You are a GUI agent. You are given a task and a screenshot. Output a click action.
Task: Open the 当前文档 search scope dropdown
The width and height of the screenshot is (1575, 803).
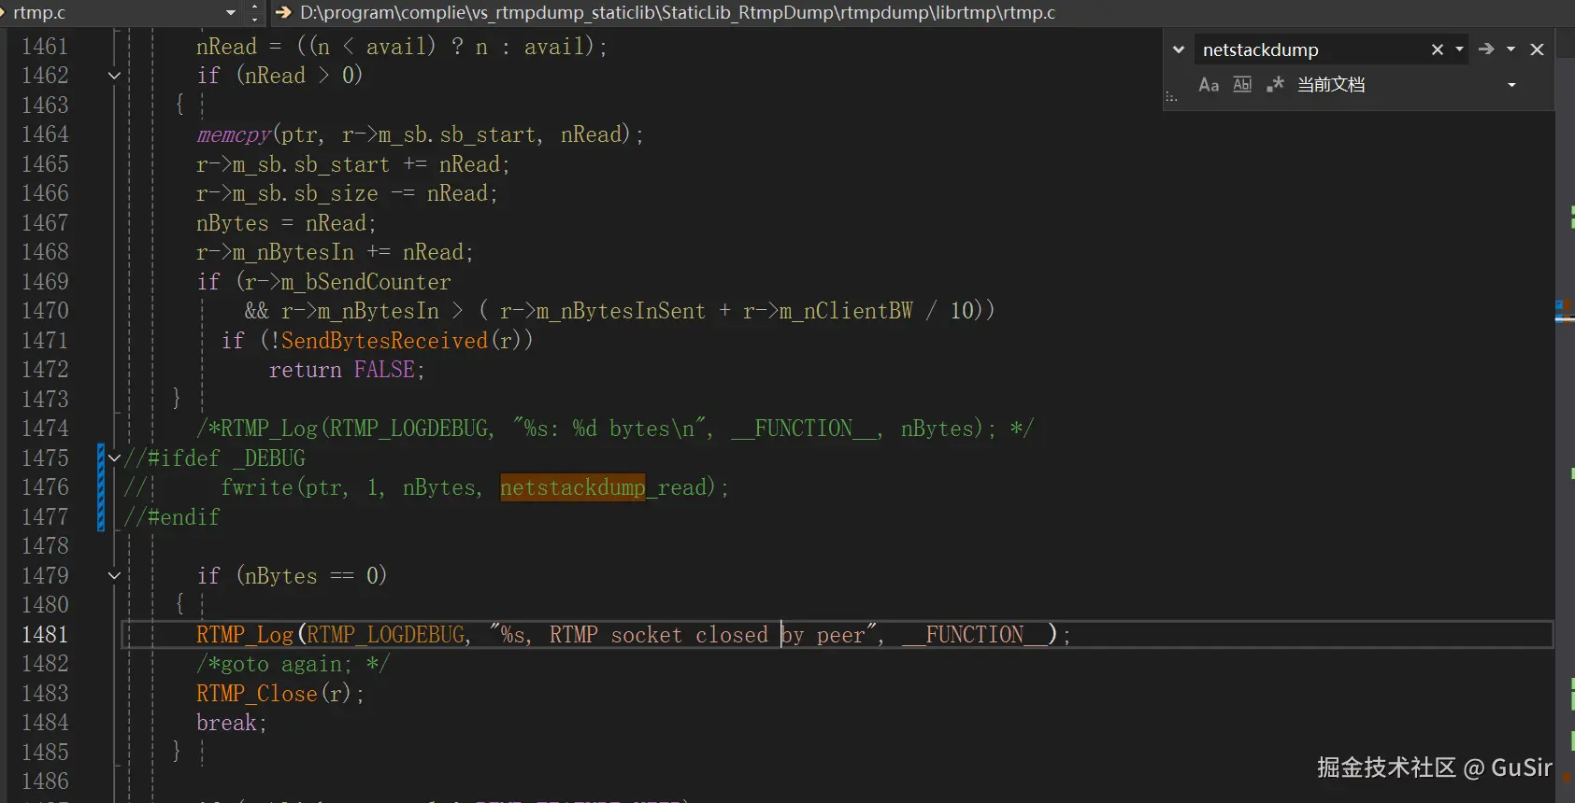coord(1511,85)
